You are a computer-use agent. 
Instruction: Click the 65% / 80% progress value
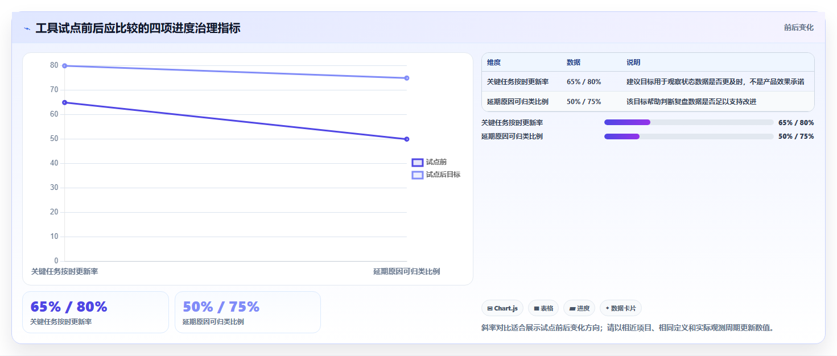[796, 122]
